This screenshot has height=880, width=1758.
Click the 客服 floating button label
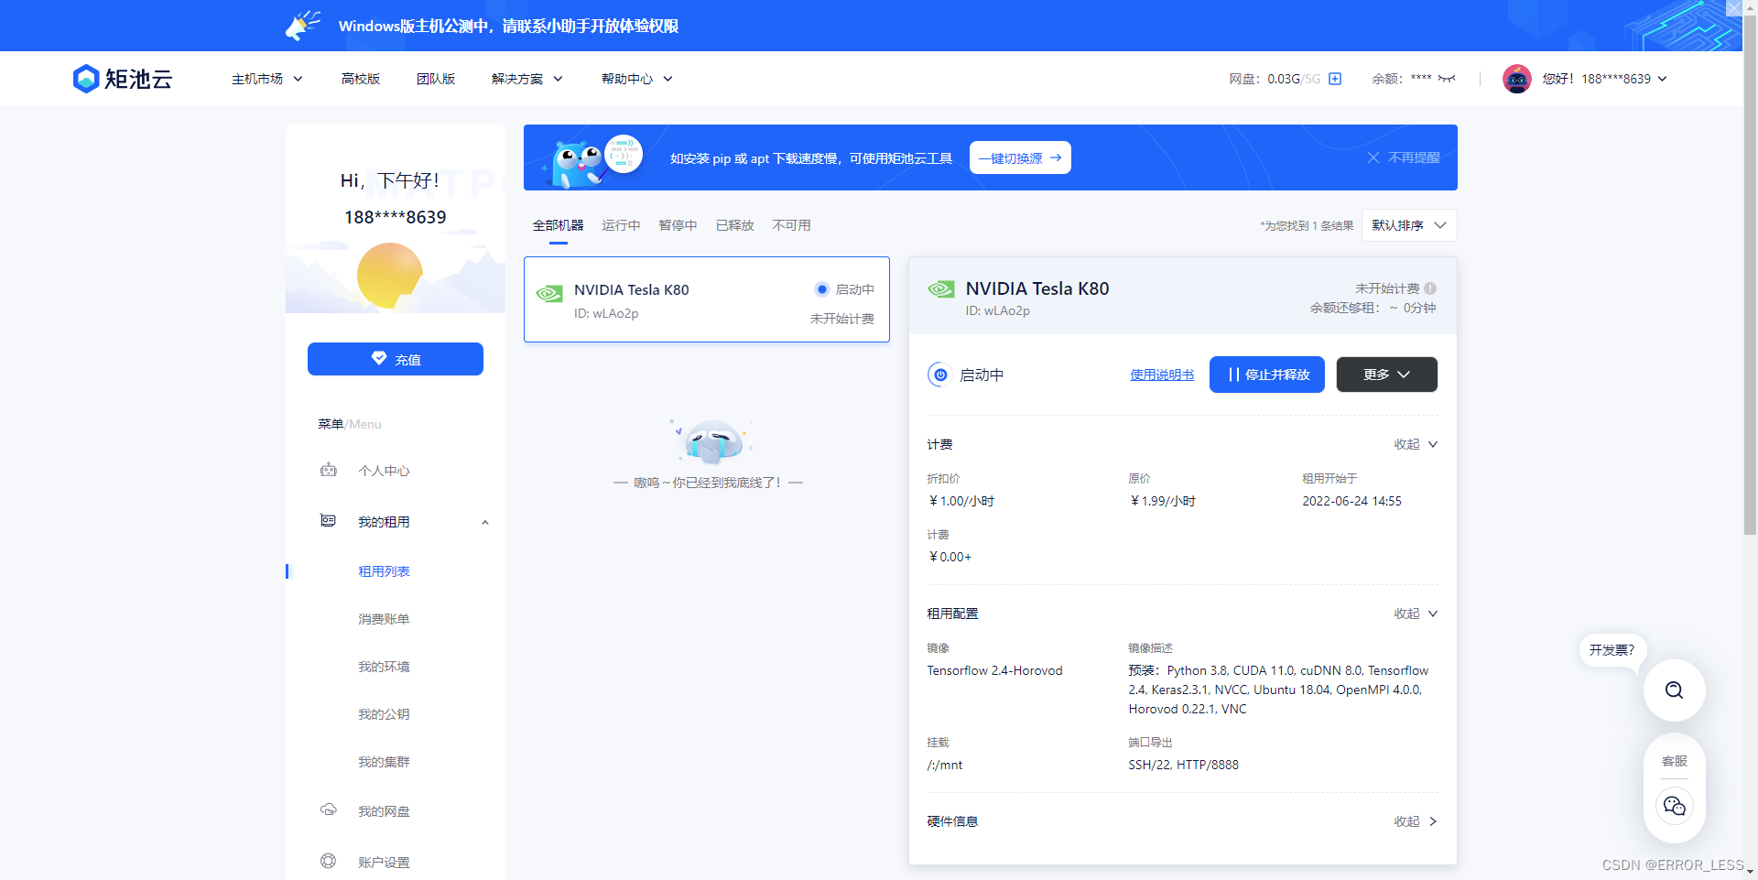pyautogui.click(x=1675, y=761)
